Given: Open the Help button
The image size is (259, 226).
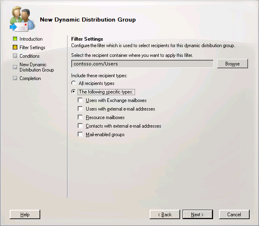Looking at the screenshot, I should click(25, 215).
